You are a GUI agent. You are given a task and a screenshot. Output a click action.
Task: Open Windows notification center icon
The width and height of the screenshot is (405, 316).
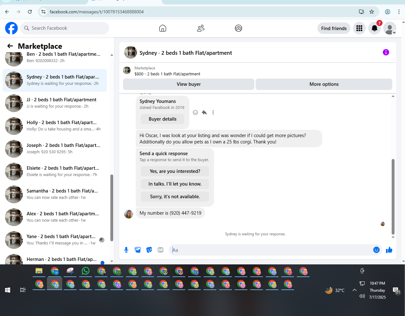coord(396,290)
